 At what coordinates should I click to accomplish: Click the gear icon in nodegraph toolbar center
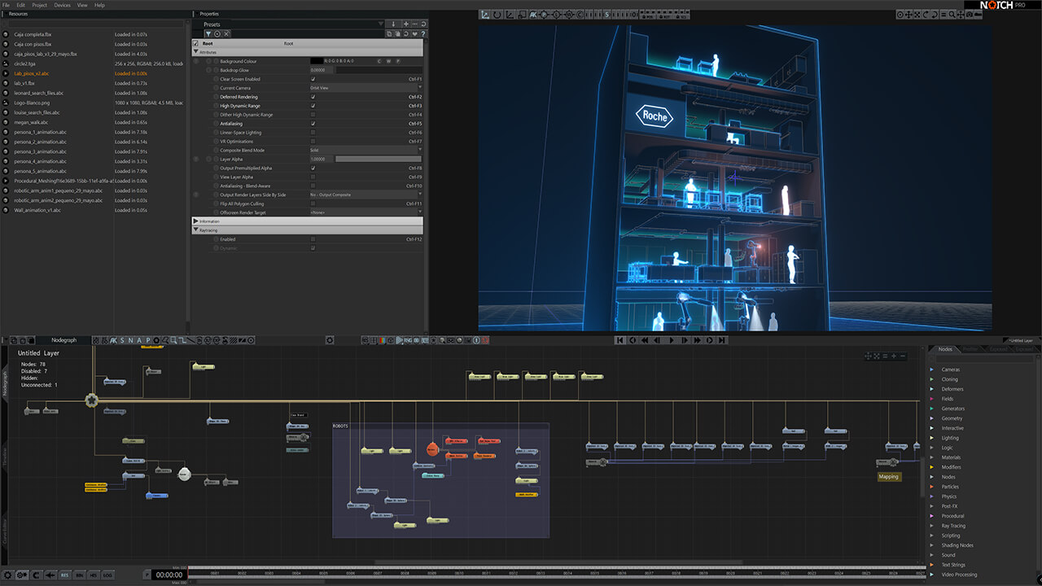coord(330,340)
